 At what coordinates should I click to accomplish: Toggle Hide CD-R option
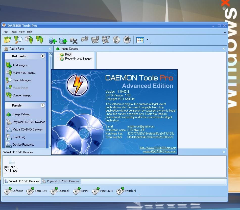point(102,191)
